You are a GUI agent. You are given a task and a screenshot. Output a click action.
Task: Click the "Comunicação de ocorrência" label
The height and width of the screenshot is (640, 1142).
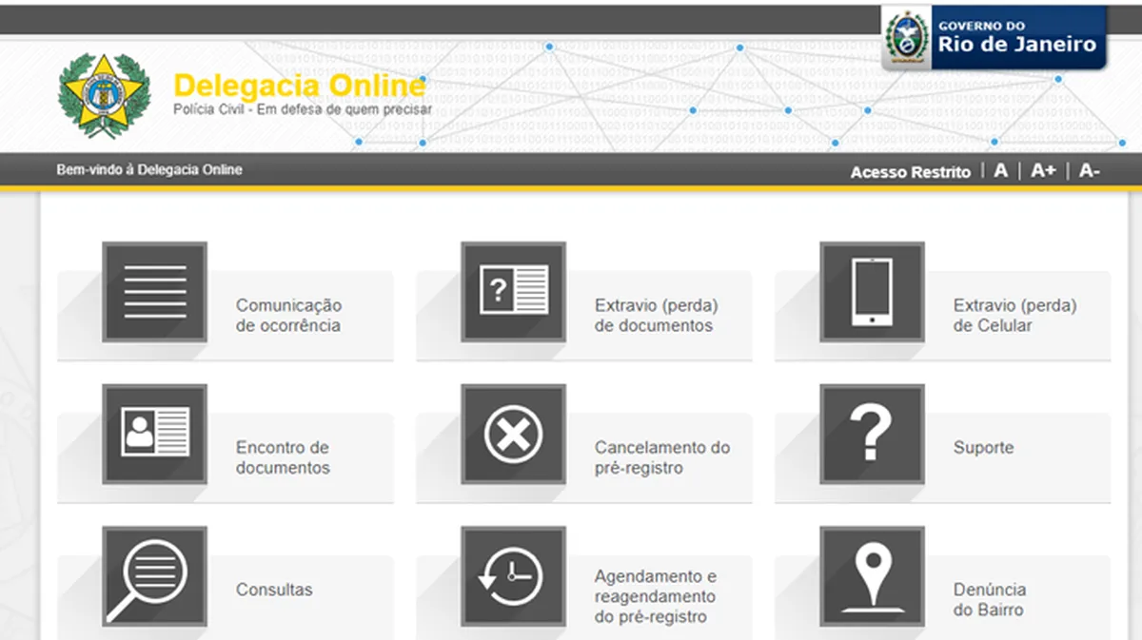click(288, 315)
